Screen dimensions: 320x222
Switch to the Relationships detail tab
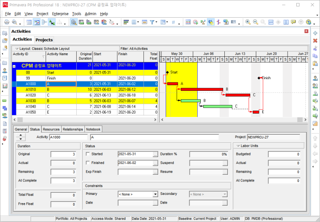coord(73,129)
